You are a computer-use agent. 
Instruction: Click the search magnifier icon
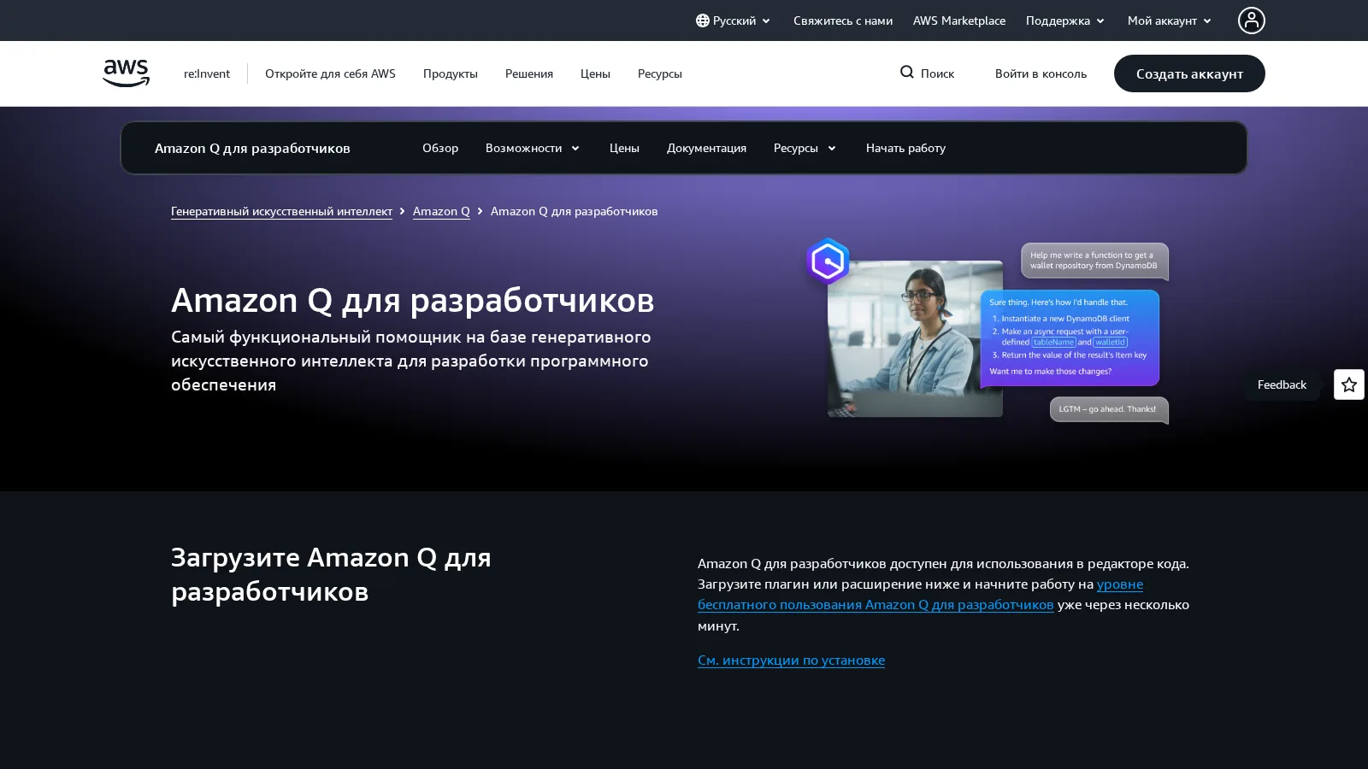click(907, 73)
